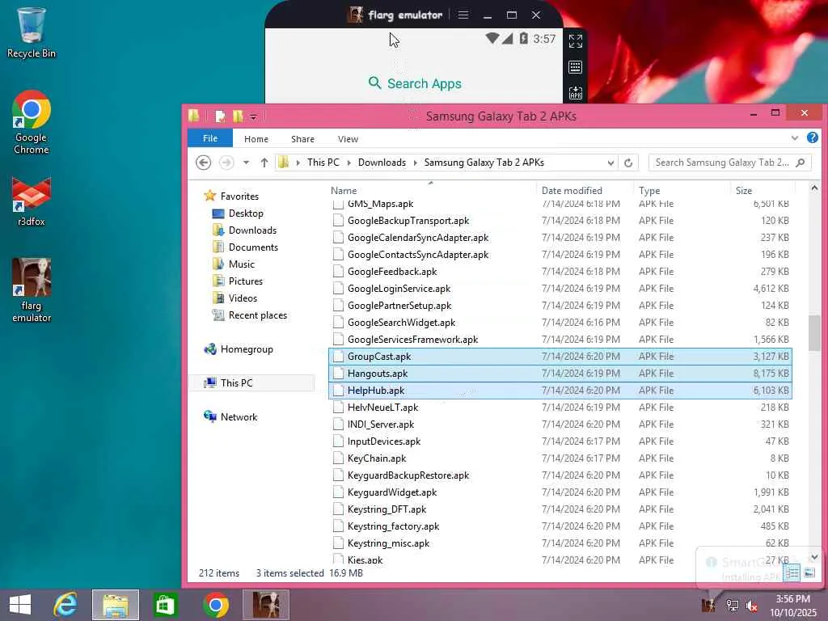828x621 pixels.
Task: Select the GoogleLoginService.apk file
Action: coord(560,289)
